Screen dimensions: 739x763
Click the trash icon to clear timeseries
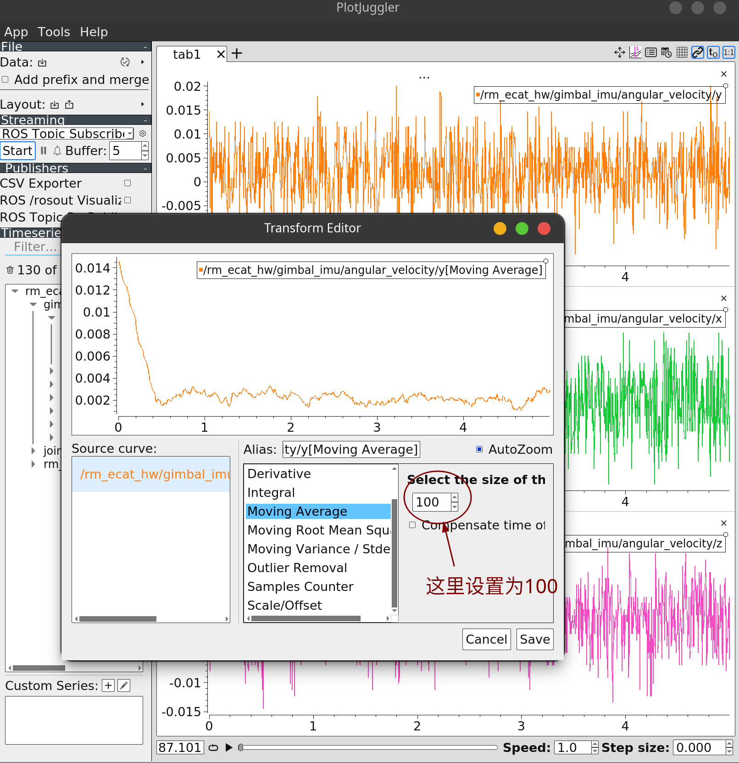click(x=10, y=270)
